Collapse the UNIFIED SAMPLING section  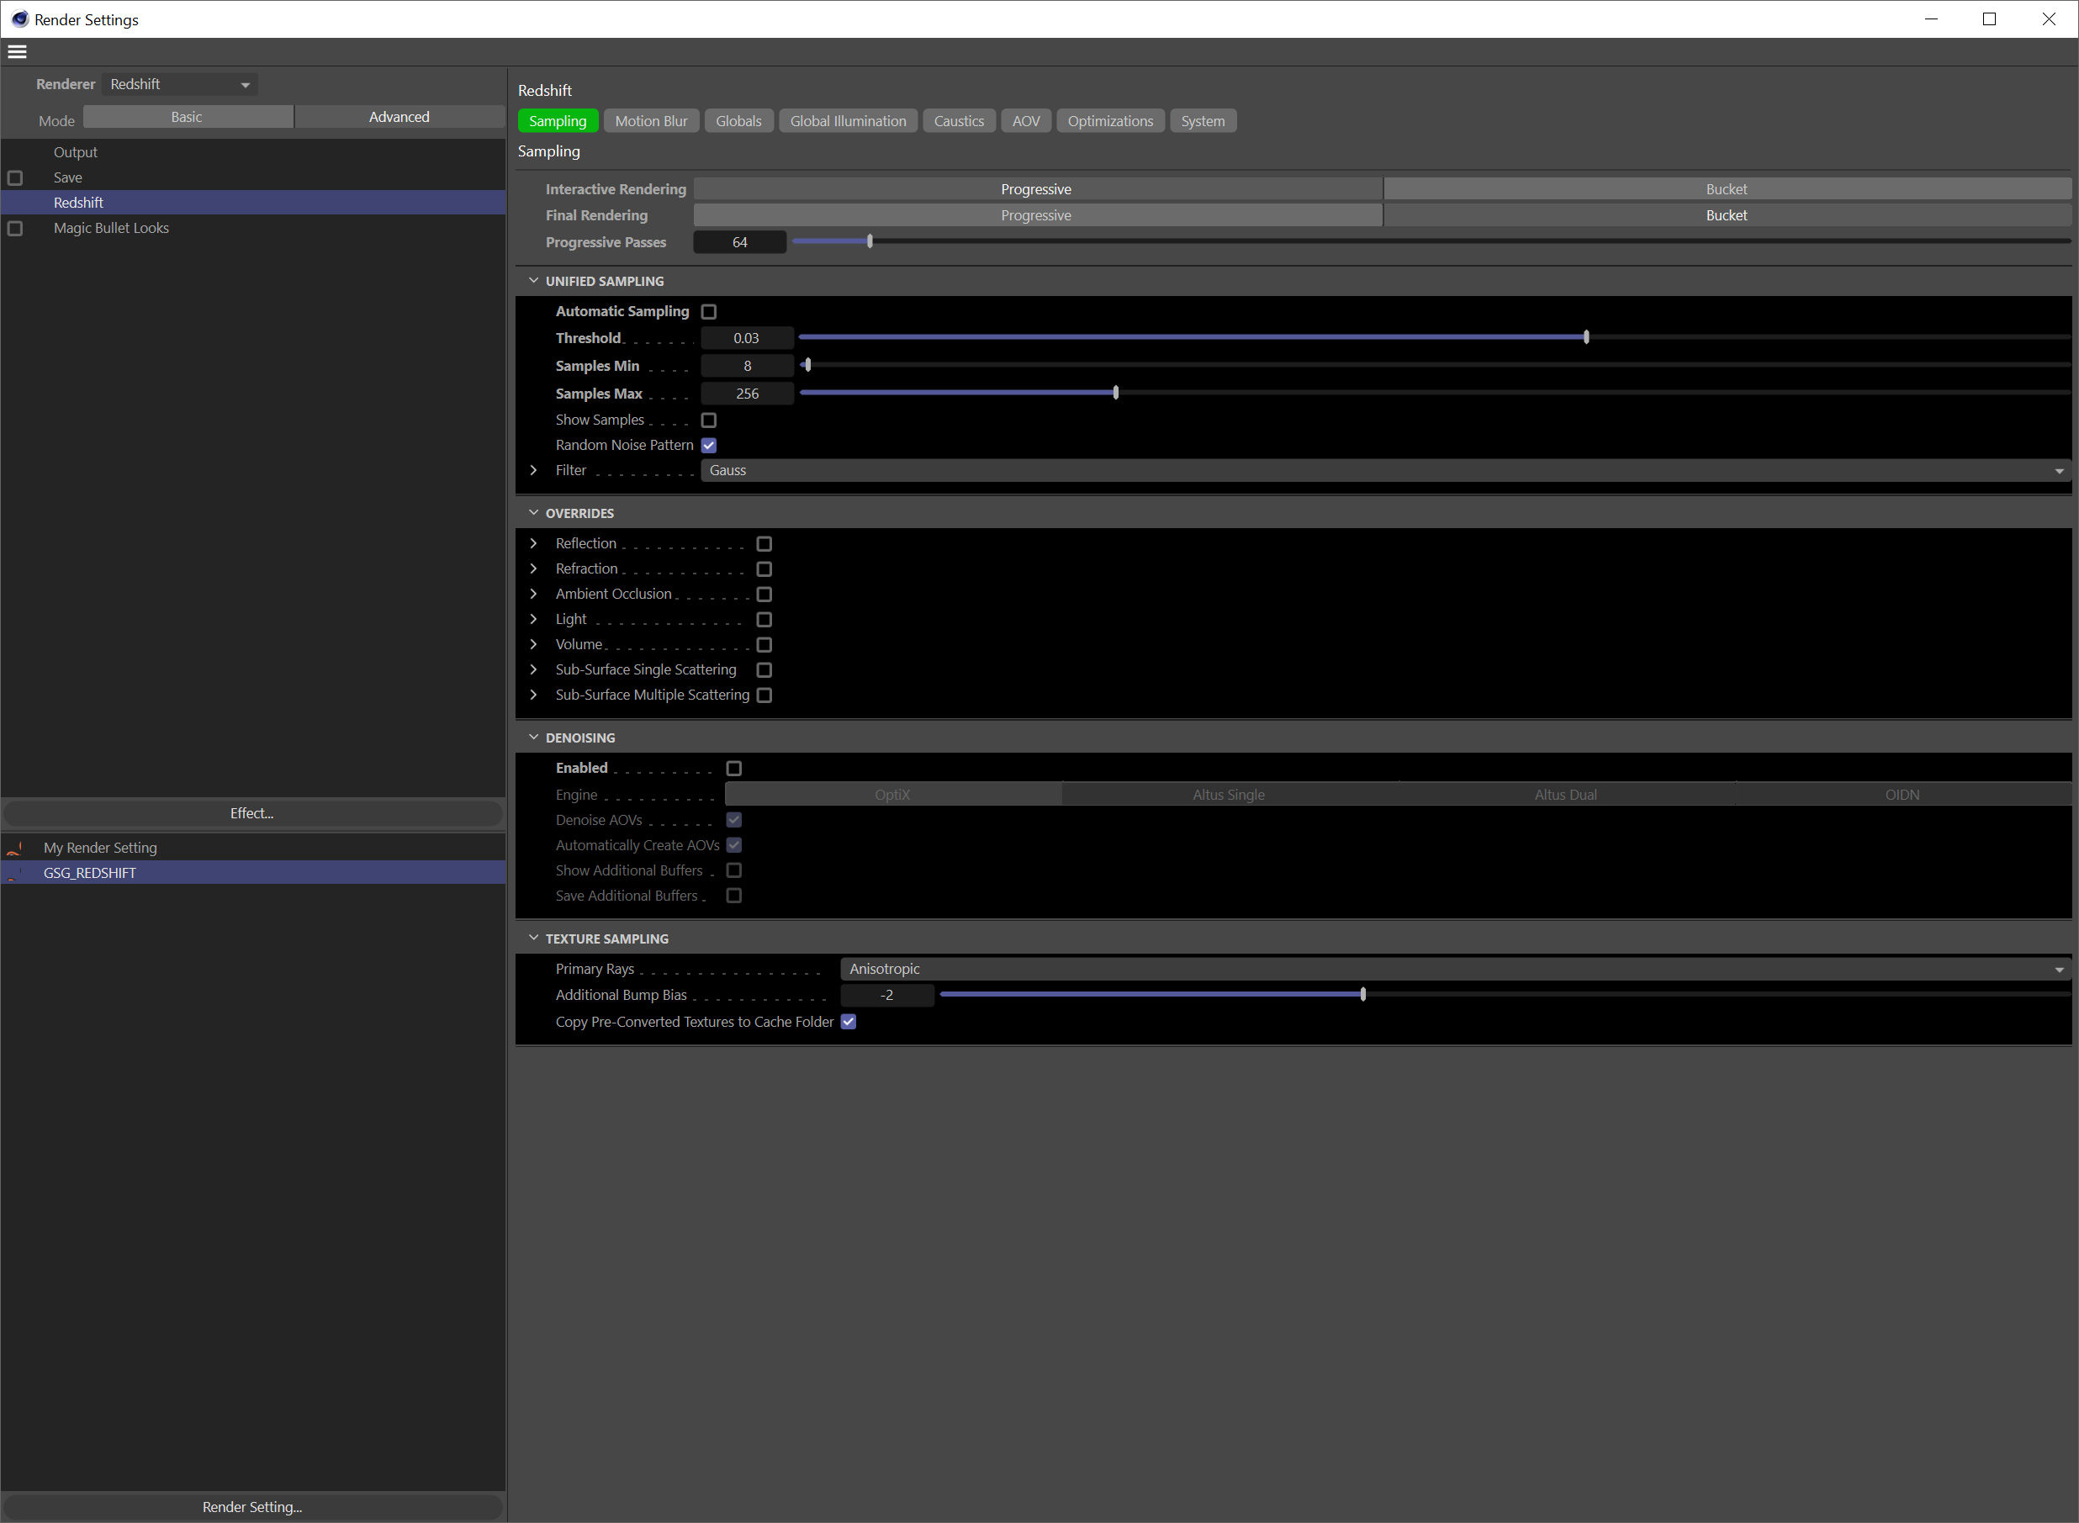pyautogui.click(x=534, y=281)
